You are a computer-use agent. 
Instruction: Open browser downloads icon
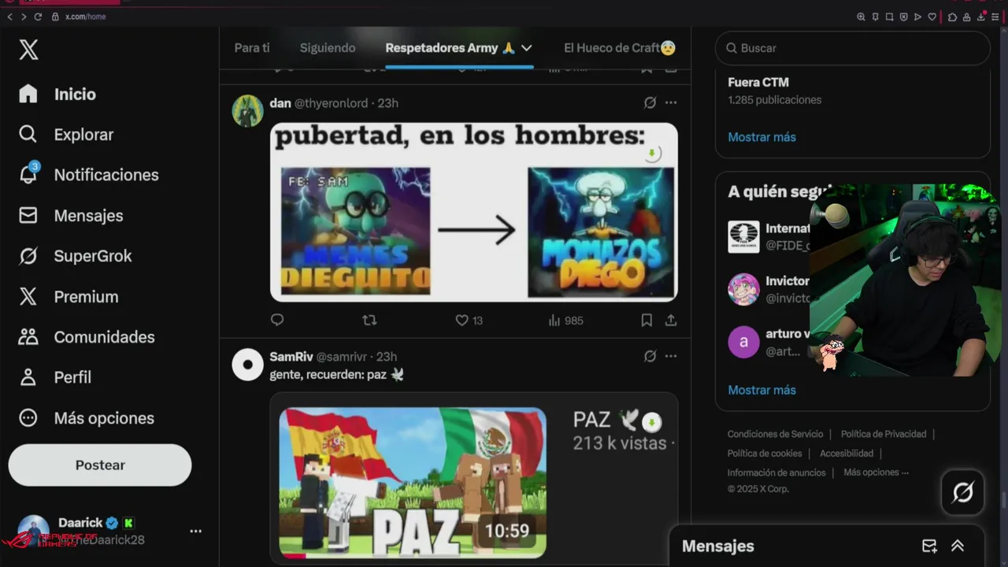point(981,17)
